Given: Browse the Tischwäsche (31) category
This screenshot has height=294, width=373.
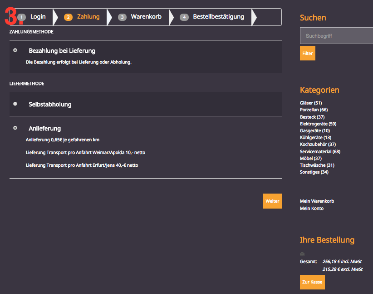Looking at the screenshot, I should pyautogui.click(x=317, y=165).
